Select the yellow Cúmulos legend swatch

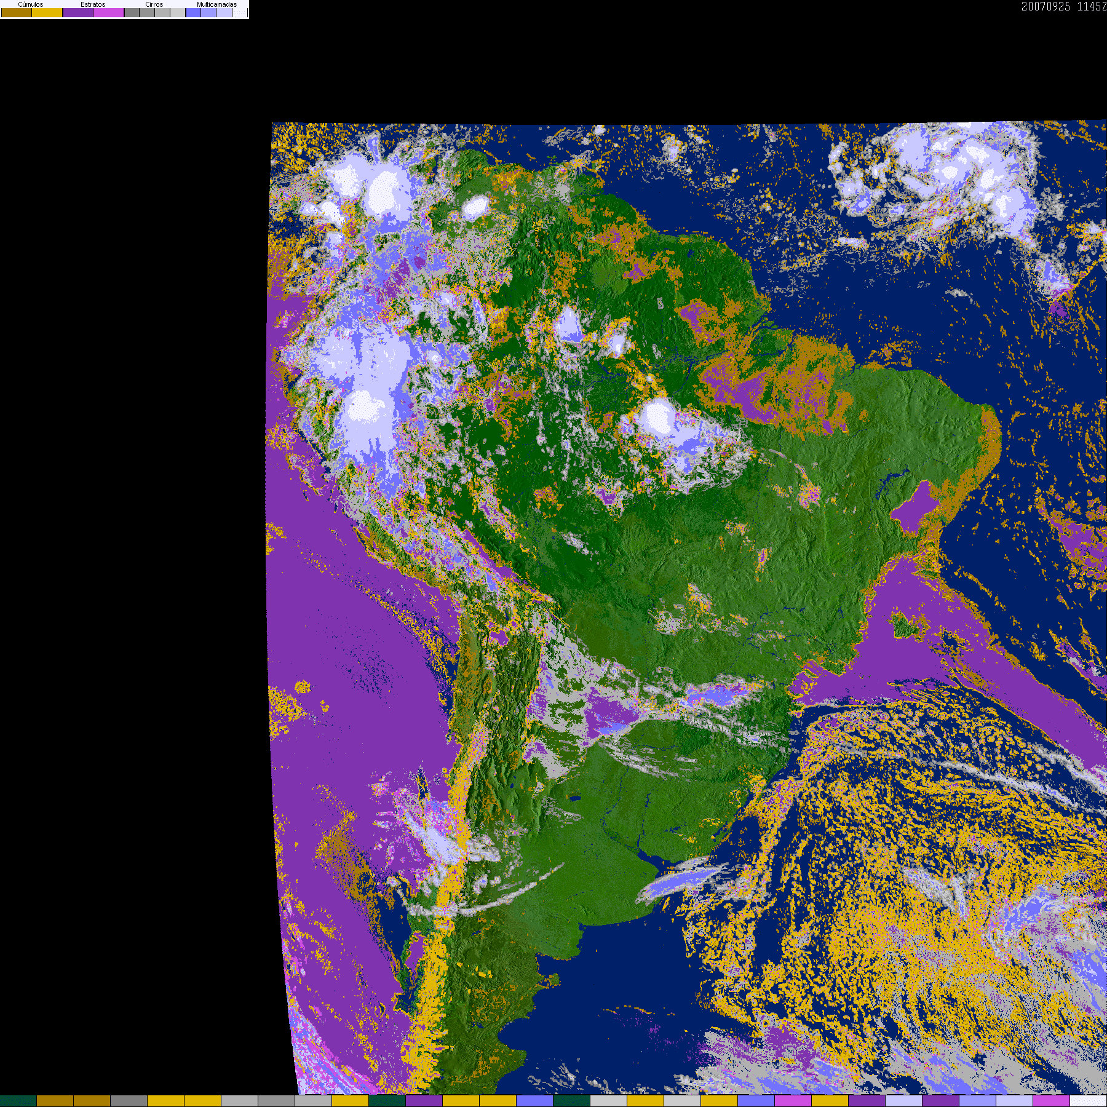[x=47, y=13]
